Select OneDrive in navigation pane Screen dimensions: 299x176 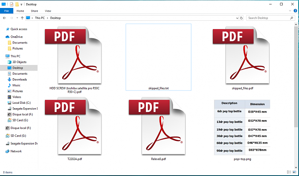(16, 37)
